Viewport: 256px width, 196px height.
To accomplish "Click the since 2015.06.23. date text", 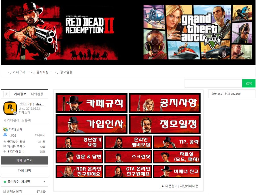I will coord(30,108).
